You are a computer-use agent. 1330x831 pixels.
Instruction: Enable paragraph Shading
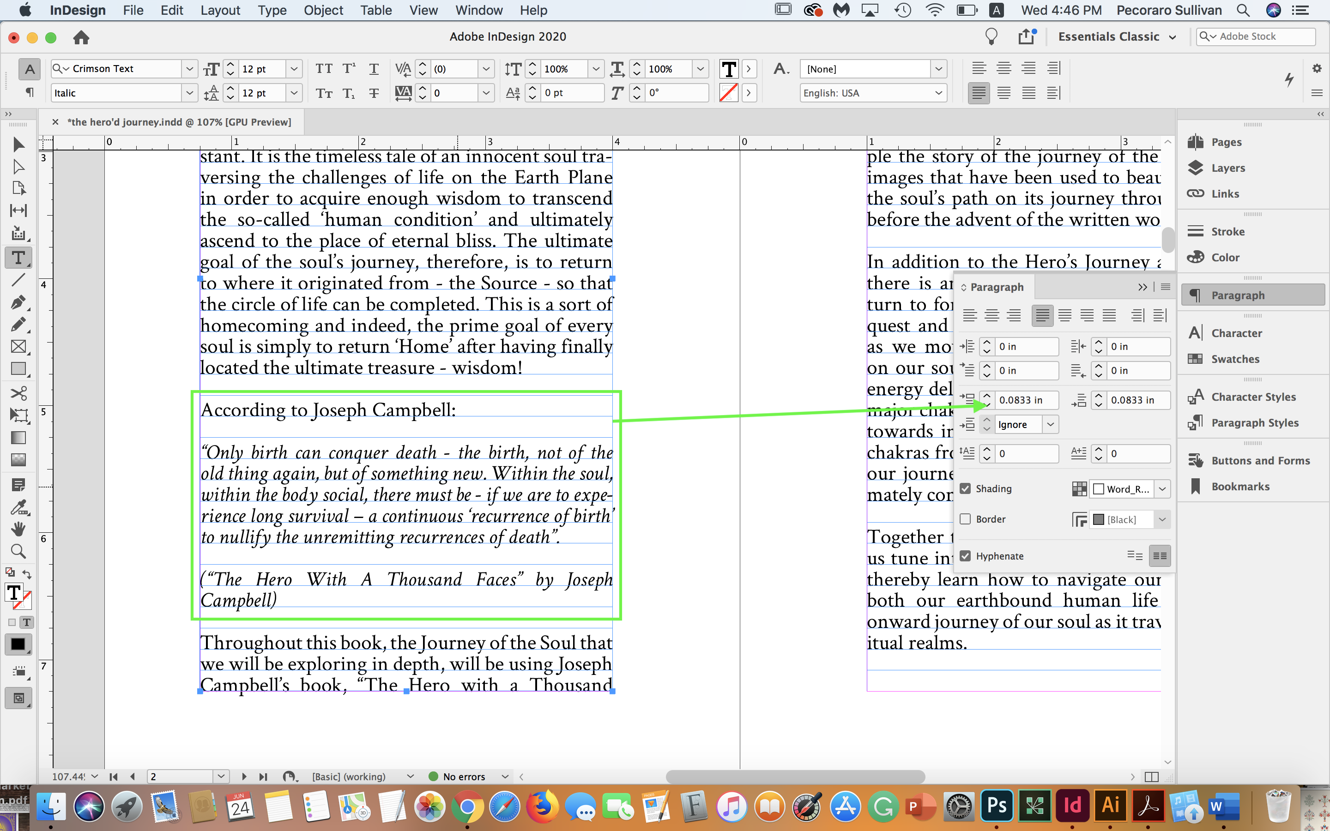[x=966, y=488]
